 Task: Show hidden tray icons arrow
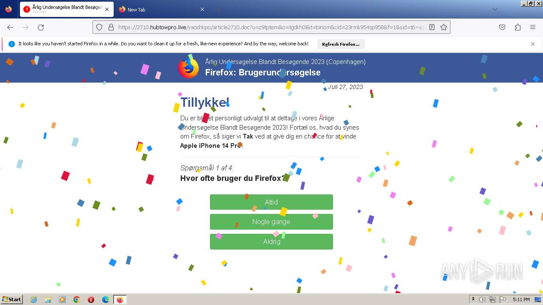[x=473, y=299]
